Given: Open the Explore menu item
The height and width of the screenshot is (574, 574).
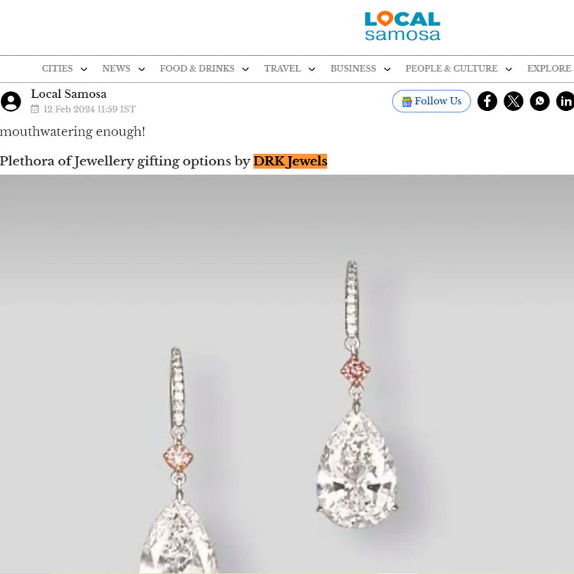Looking at the screenshot, I should tap(549, 68).
